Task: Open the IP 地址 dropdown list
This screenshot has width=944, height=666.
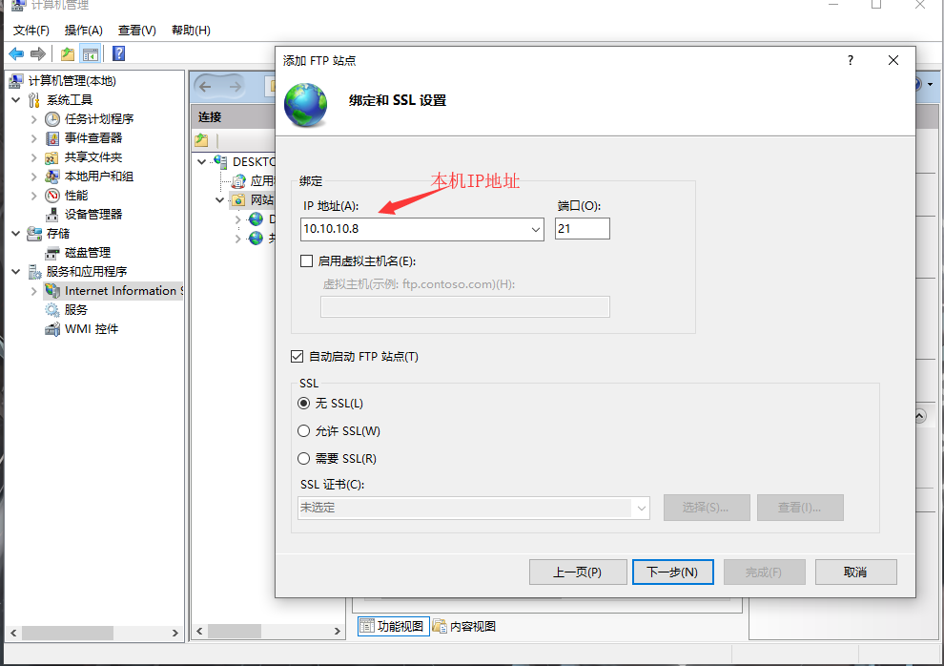Action: tap(534, 229)
